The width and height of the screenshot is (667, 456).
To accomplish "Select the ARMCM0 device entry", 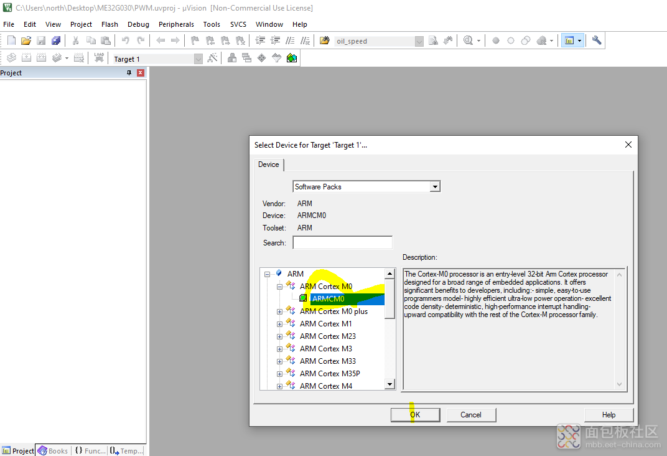I will click(328, 299).
